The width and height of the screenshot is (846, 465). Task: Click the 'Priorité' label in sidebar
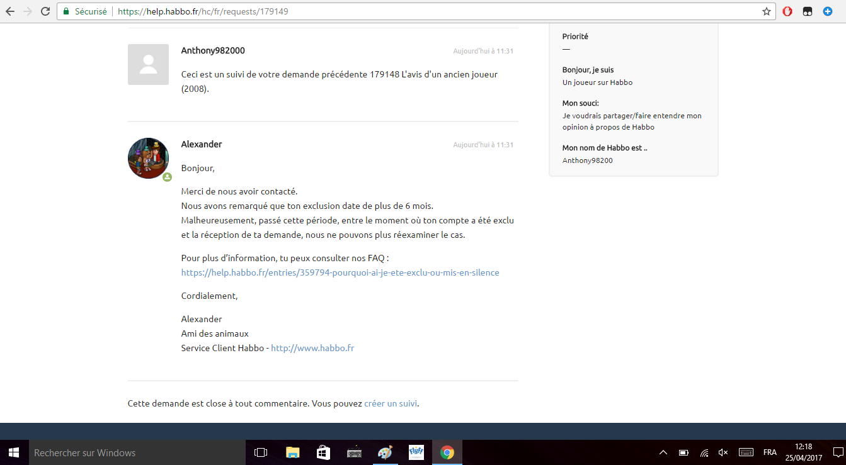(x=575, y=36)
